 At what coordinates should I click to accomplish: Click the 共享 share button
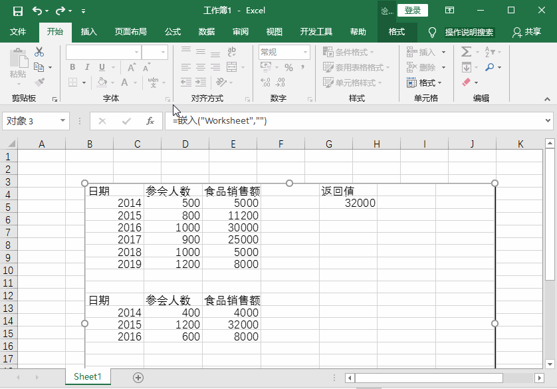click(x=526, y=32)
